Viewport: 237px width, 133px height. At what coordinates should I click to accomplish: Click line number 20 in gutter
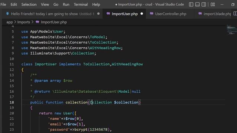pos(11,113)
